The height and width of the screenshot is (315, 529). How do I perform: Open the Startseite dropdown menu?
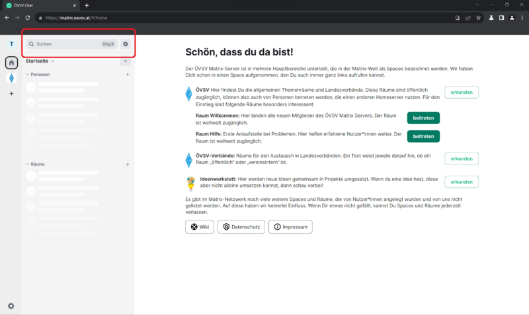40,61
